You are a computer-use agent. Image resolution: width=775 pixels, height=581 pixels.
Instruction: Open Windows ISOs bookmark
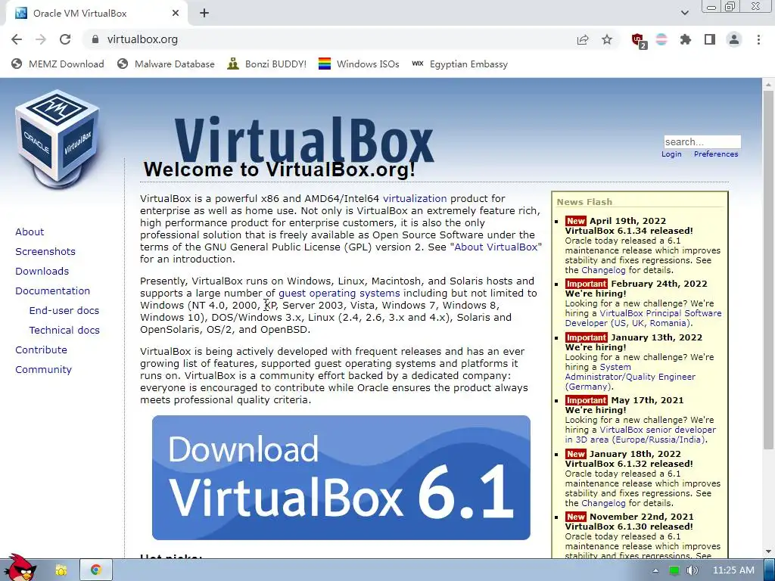359,64
